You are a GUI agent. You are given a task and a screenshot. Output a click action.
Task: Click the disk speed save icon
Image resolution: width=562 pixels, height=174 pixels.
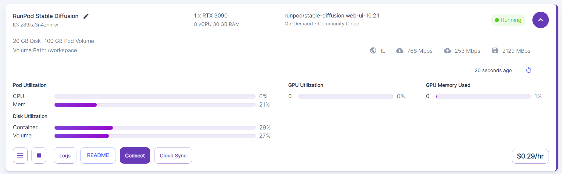click(495, 51)
